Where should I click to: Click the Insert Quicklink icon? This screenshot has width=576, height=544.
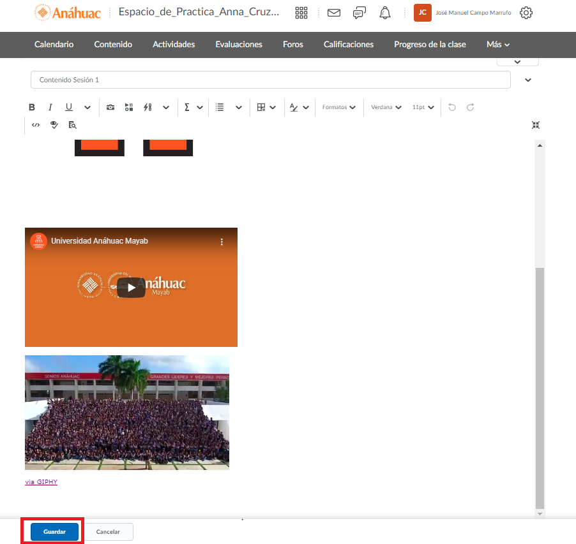pos(148,107)
